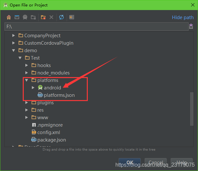Click the Cancel button
The width and height of the screenshot is (198, 171).
pyautogui.click(x=155, y=163)
